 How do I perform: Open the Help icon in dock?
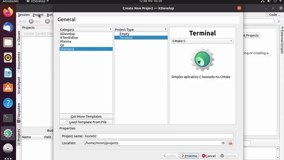(8, 103)
